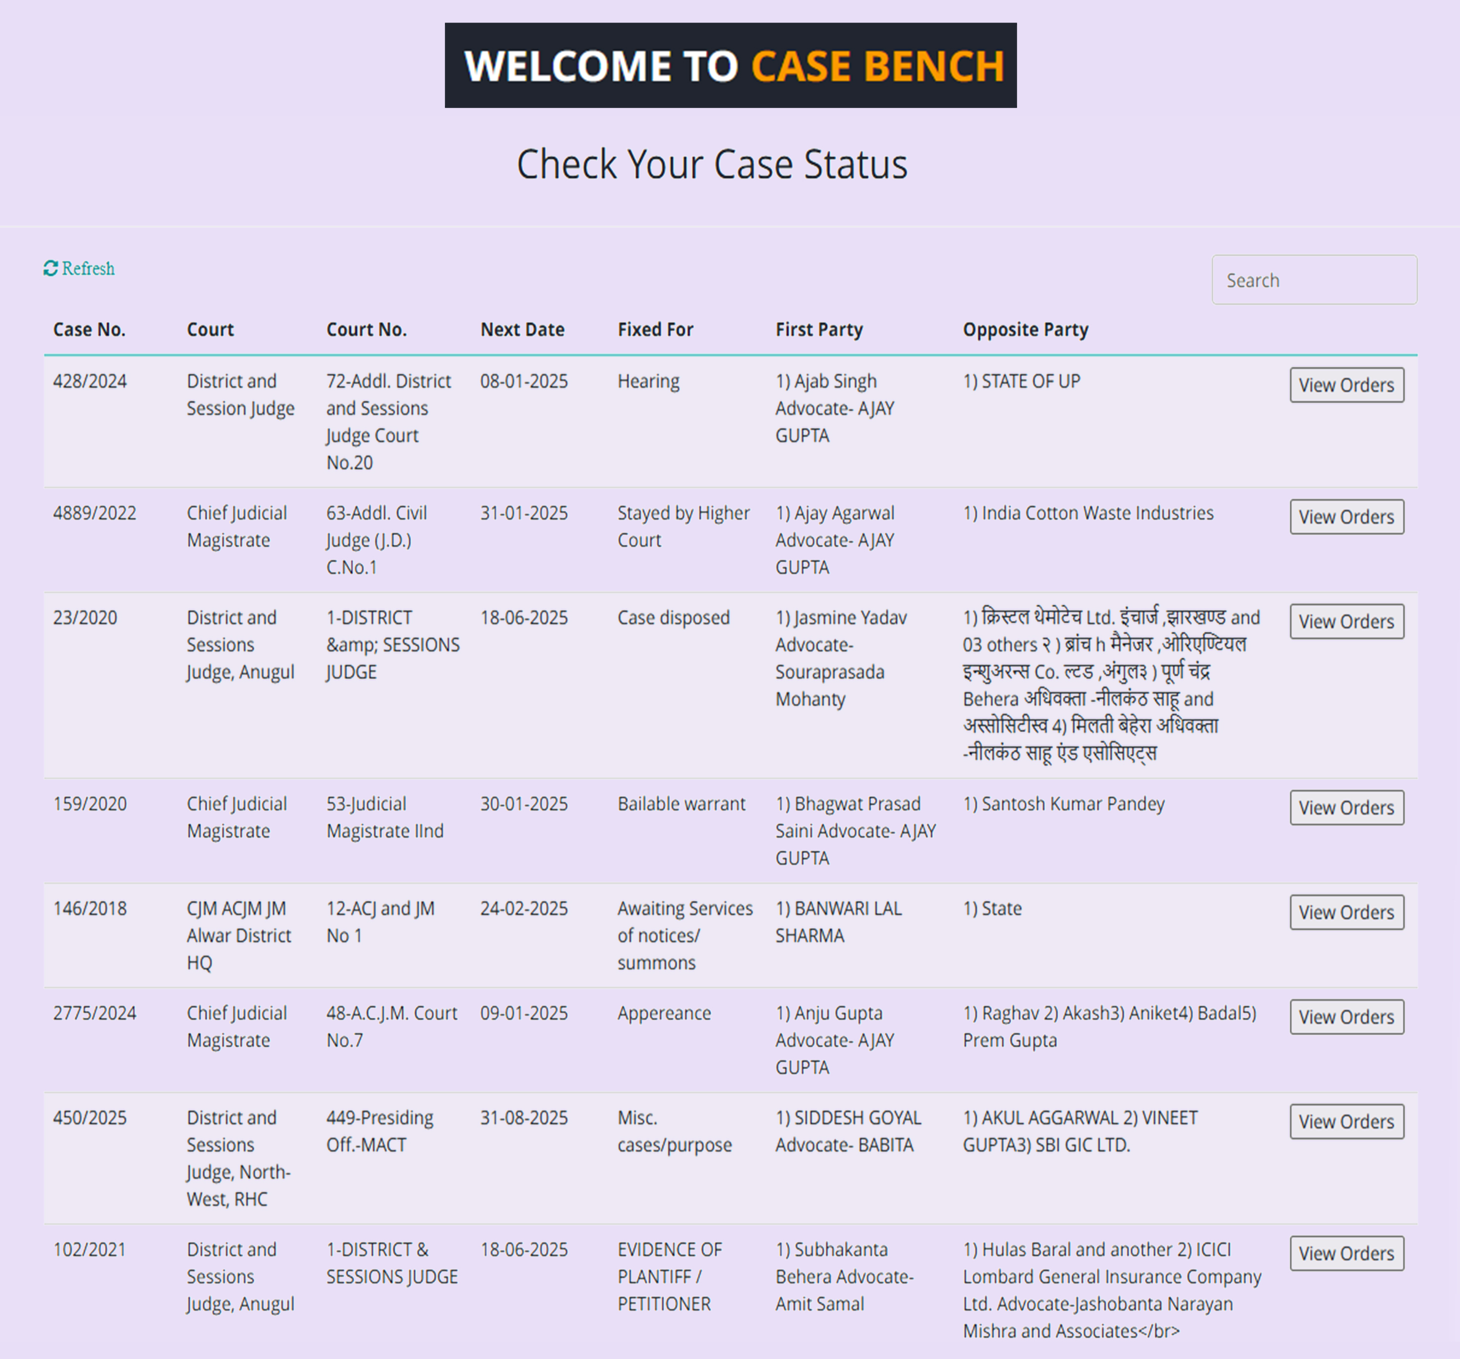Screen dimensions: 1460x1359
Task: Click the Fixed For column header
Action: coord(655,330)
